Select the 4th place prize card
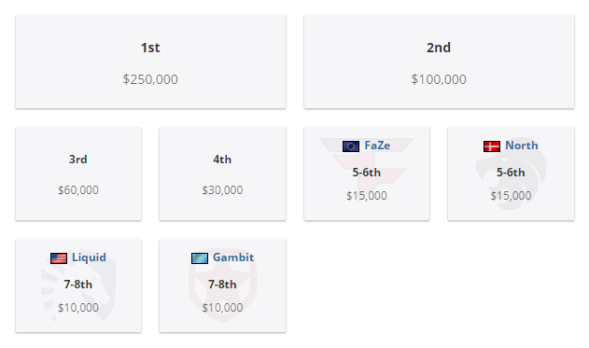The height and width of the screenshot is (348, 589). point(222,174)
